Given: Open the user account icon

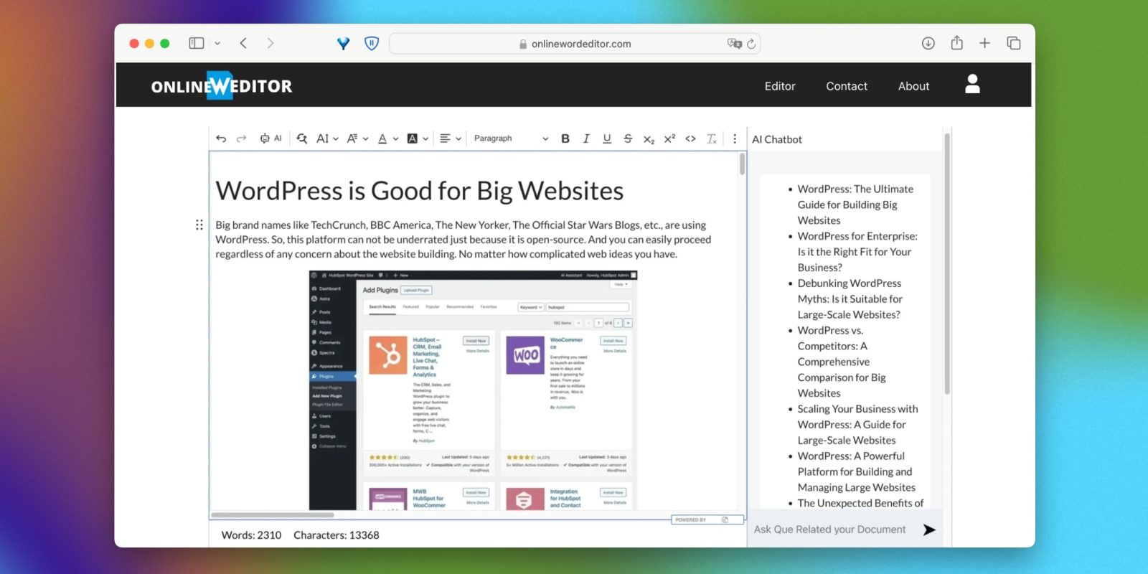Looking at the screenshot, I should click(x=972, y=85).
